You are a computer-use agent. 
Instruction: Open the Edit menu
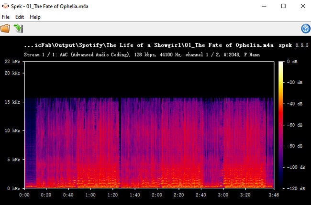pos(20,17)
